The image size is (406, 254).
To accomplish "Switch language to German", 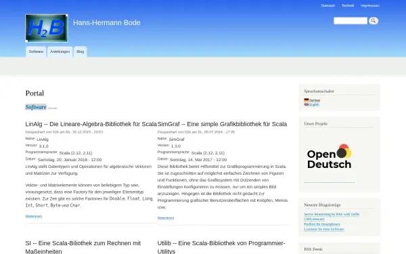I will (x=315, y=100).
